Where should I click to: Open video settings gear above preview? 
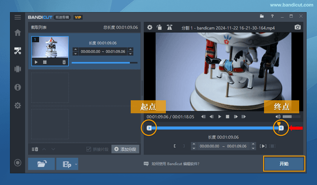point(150,27)
